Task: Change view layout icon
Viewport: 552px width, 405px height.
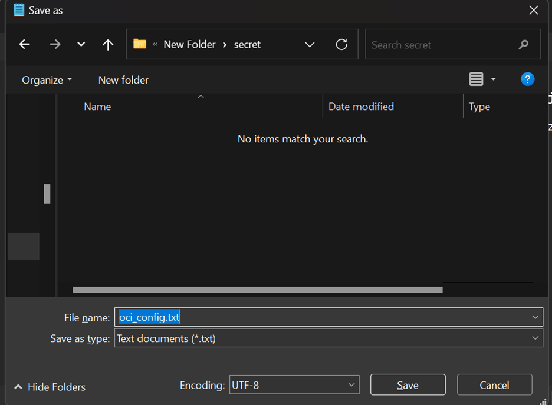Action: pyautogui.click(x=476, y=79)
